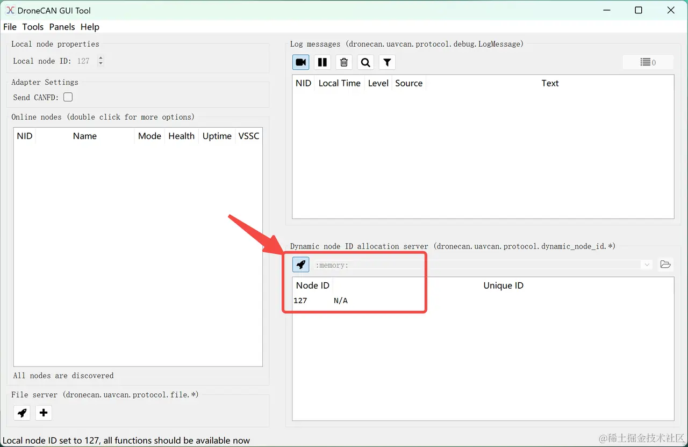The width and height of the screenshot is (688, 447).
Task: Sort online nodes by NID column
Action: tap(25, 136)
